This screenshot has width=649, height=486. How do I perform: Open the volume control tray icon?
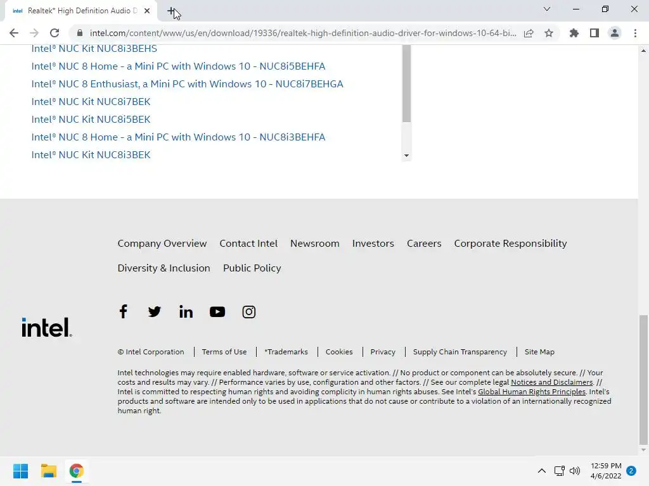coord(575,471)
